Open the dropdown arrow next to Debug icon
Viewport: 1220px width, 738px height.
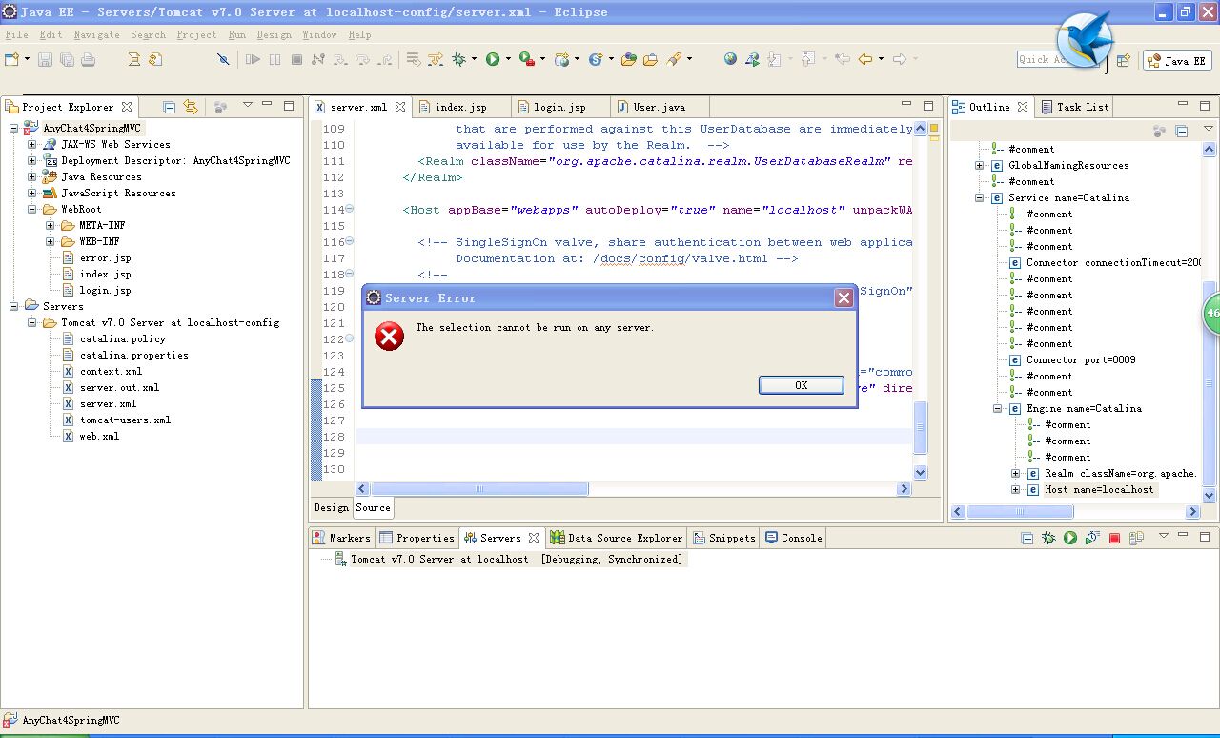coord(474,59)
